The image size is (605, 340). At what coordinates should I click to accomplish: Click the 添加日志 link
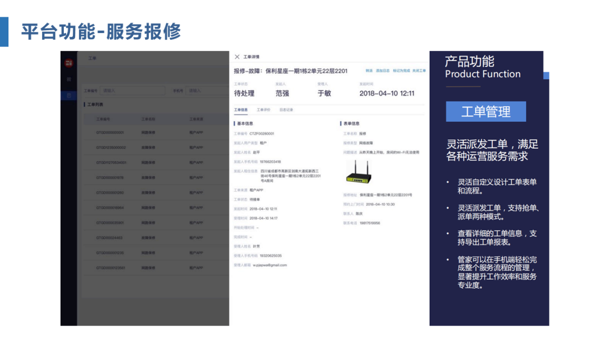pos(383,71)
